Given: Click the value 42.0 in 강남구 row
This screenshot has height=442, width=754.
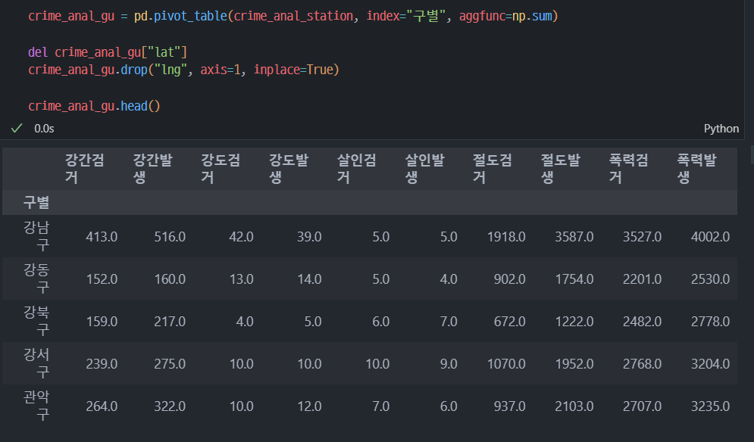Looking at the screenshot, I should click(241, 237).
